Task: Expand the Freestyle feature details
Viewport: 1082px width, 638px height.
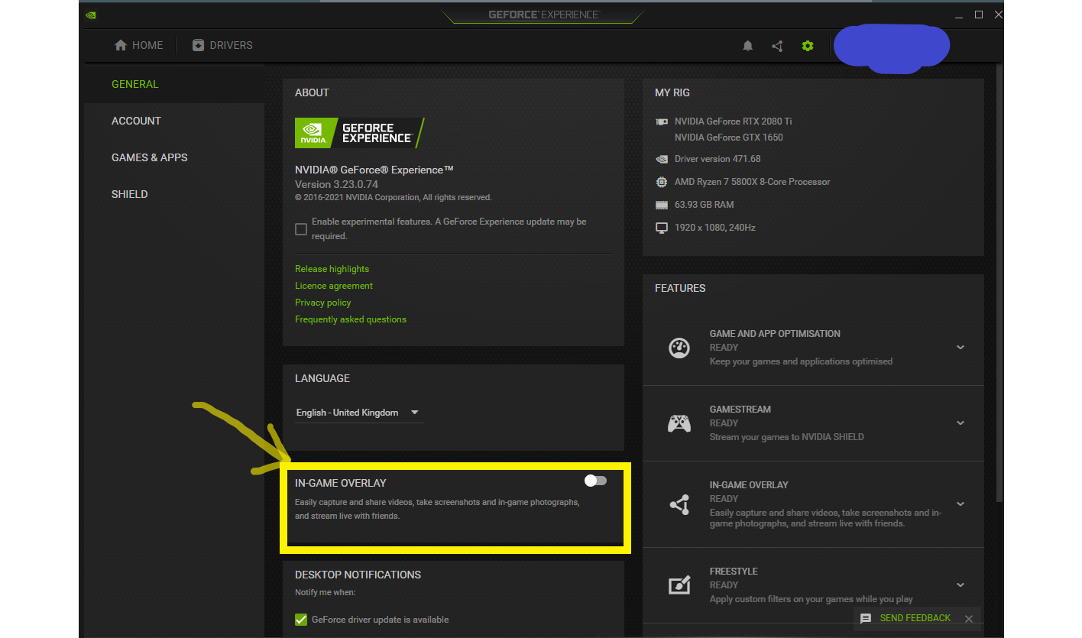Action: point(961,585)
